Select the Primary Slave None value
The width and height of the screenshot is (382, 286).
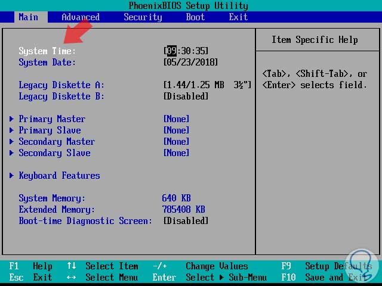pyautogui.click(x=177, y=130)
